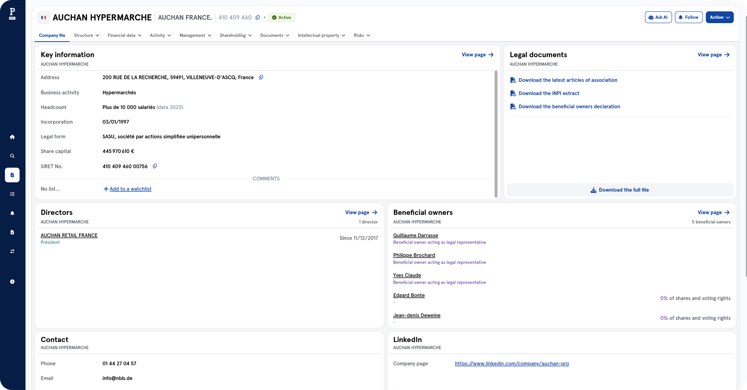Open the search icon in sidebar
This screenshot has height=390, width=747.
click(x=12, y=156)
